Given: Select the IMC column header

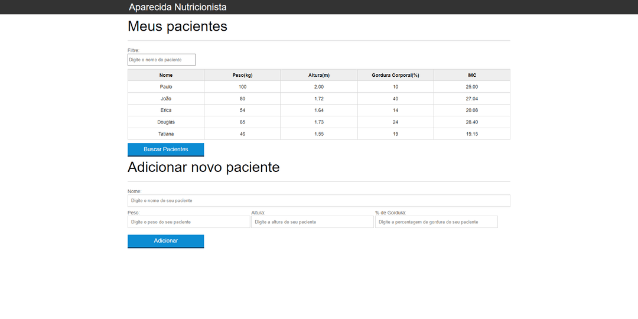Looking at the screenshot, I should 471,75.
